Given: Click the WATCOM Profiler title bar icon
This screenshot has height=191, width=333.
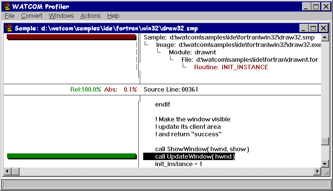Looking at the screenshot, I should (x=6, y=6).
